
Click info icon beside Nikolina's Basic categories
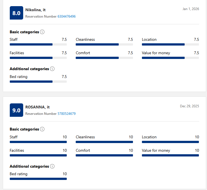point(42,32)
